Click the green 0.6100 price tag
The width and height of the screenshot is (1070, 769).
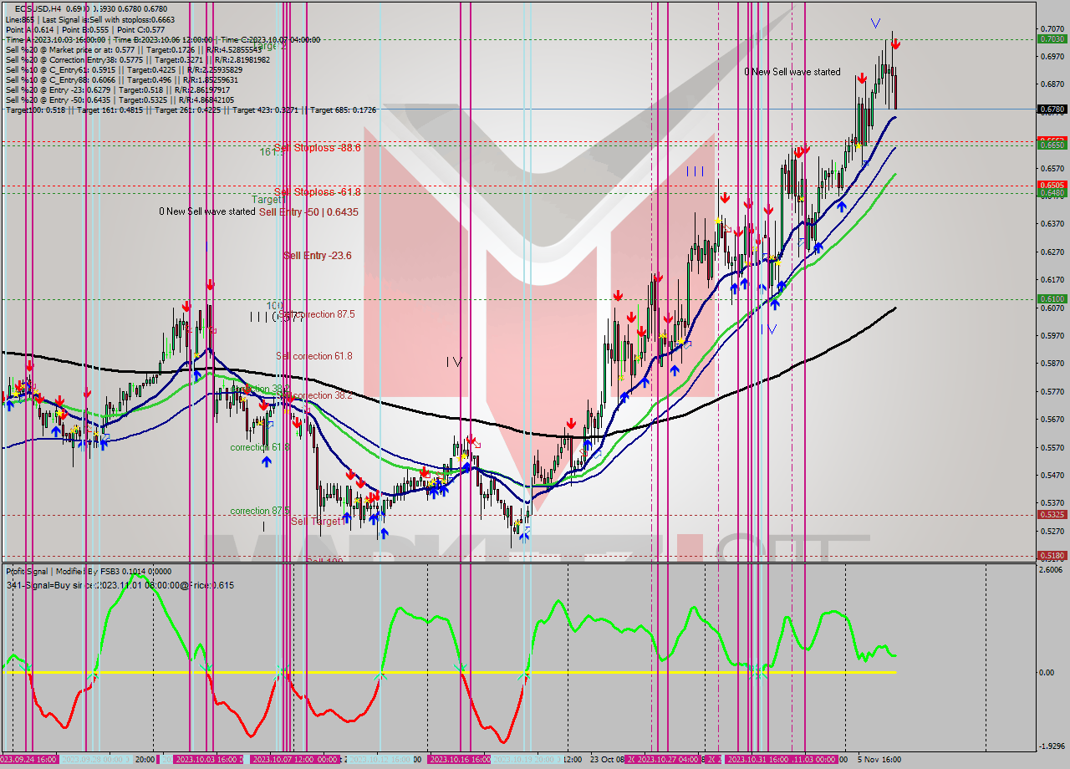click(x=1052, y=298)
